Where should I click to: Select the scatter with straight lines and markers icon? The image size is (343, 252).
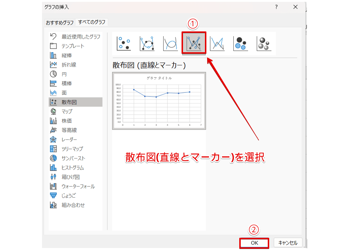click(194, 43)
